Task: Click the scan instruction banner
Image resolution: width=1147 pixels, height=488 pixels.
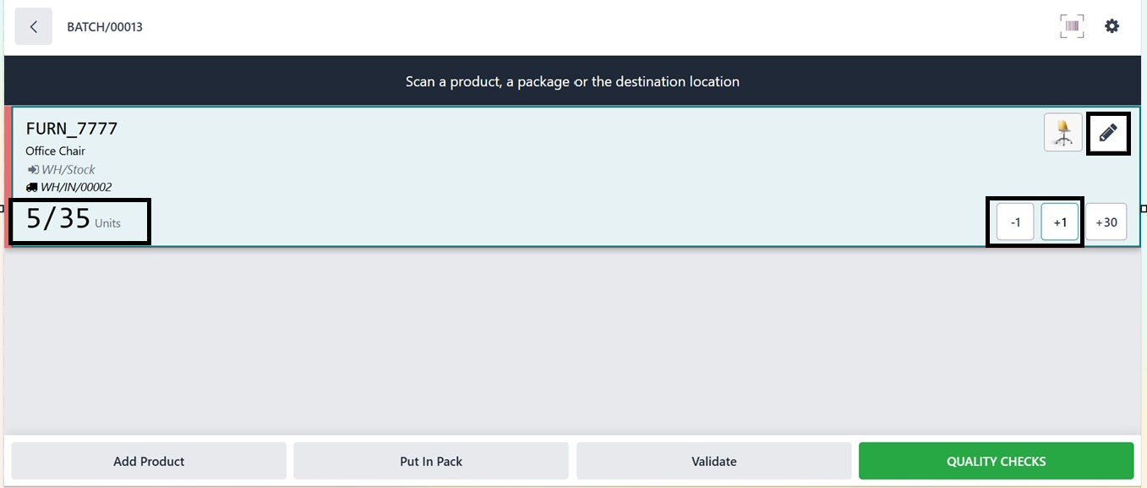Action: [x=572, y=82]
